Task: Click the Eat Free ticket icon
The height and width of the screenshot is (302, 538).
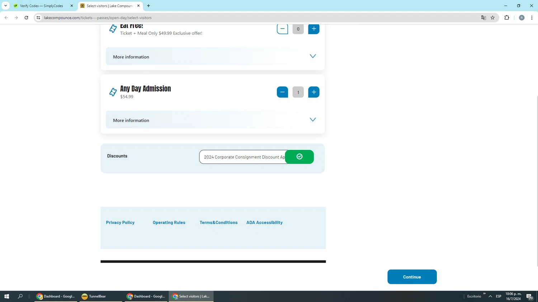Action: [x=113, y=29]
